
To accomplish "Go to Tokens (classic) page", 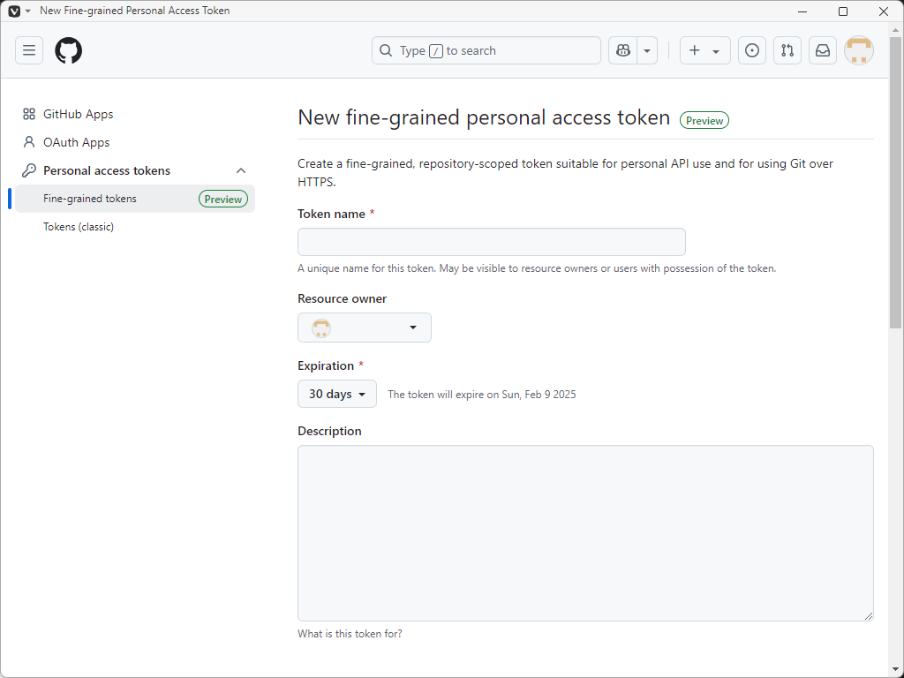I will [x=79, y=227].
